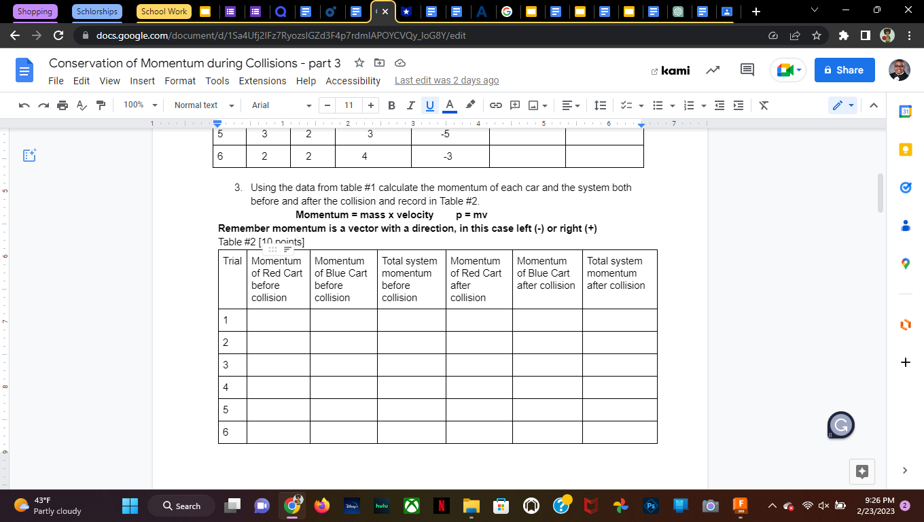This screenshot has height=522, width=924.
Task: Expand the line spacing options
Action: [600, 105]
